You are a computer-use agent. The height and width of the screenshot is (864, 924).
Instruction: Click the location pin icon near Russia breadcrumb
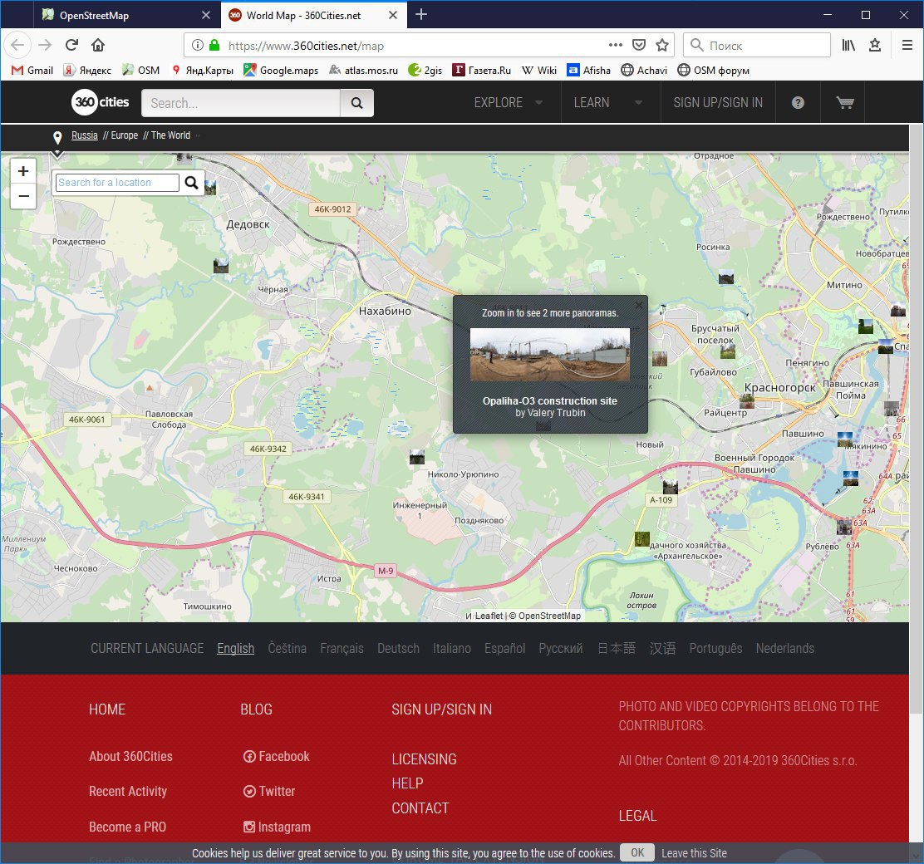coord(57,137)
